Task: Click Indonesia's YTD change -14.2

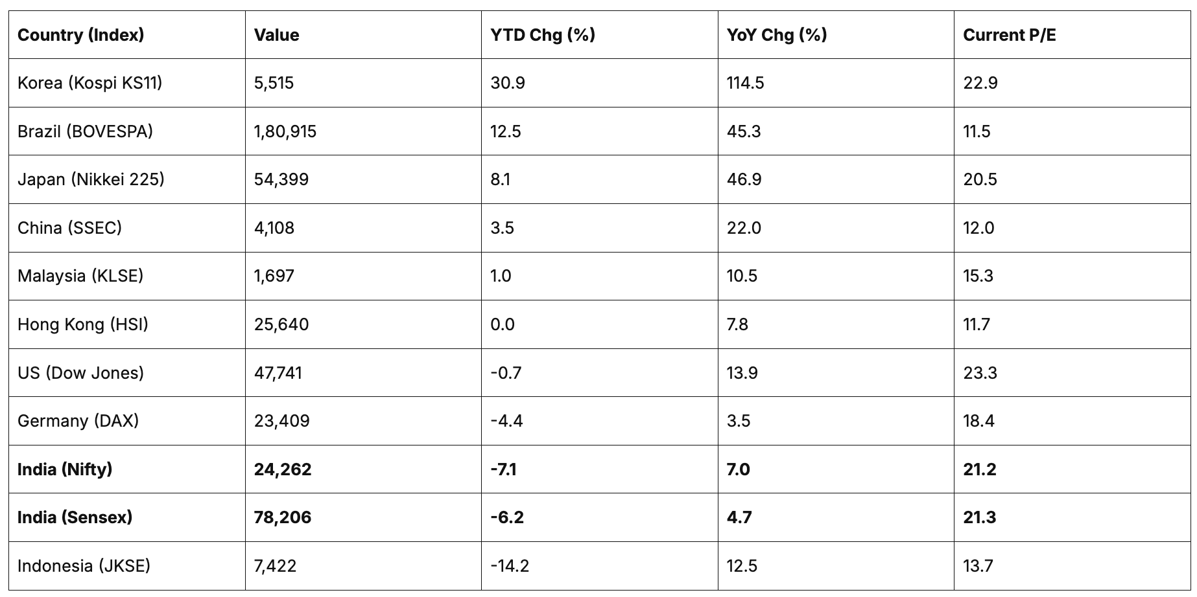Action: click(x=510, y=566)
